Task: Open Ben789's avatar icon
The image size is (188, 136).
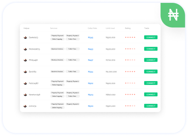Action: (25, 72)
